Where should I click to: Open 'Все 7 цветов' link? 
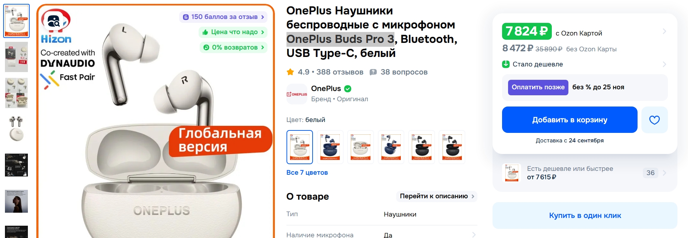click(307, 173)
